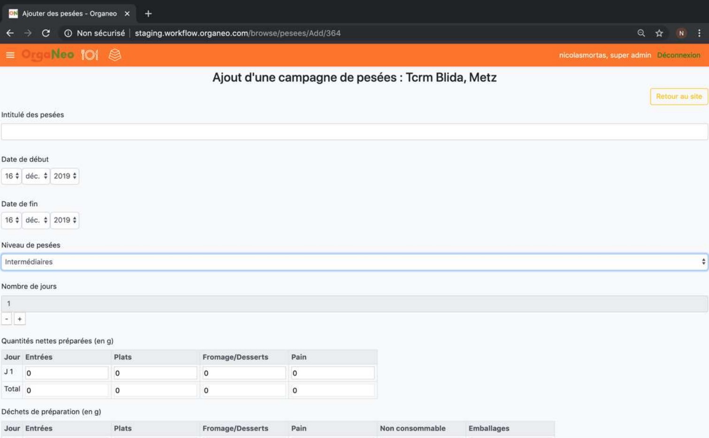This screenshot has width=709, height=438.
Task: Open new browser tab with plus
Action: pos(148,14)
